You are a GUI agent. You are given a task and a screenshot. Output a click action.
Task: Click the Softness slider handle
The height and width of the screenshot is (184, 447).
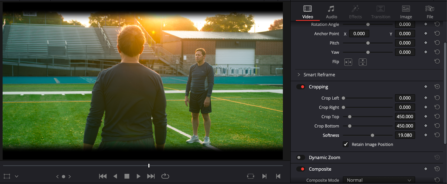(x=372, y=135)
